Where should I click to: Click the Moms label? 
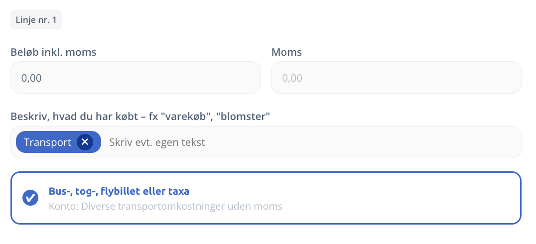286,52
